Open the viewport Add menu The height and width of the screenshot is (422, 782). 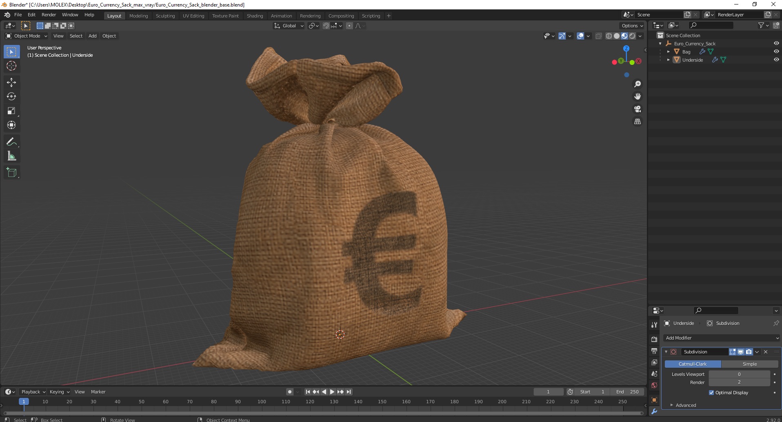(x=93, y=36)
